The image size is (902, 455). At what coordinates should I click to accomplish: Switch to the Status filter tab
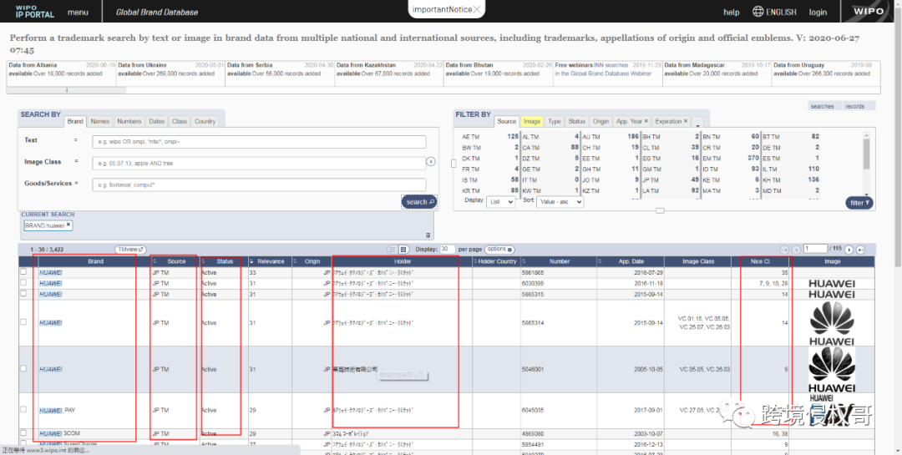click(x=576, y=121)
